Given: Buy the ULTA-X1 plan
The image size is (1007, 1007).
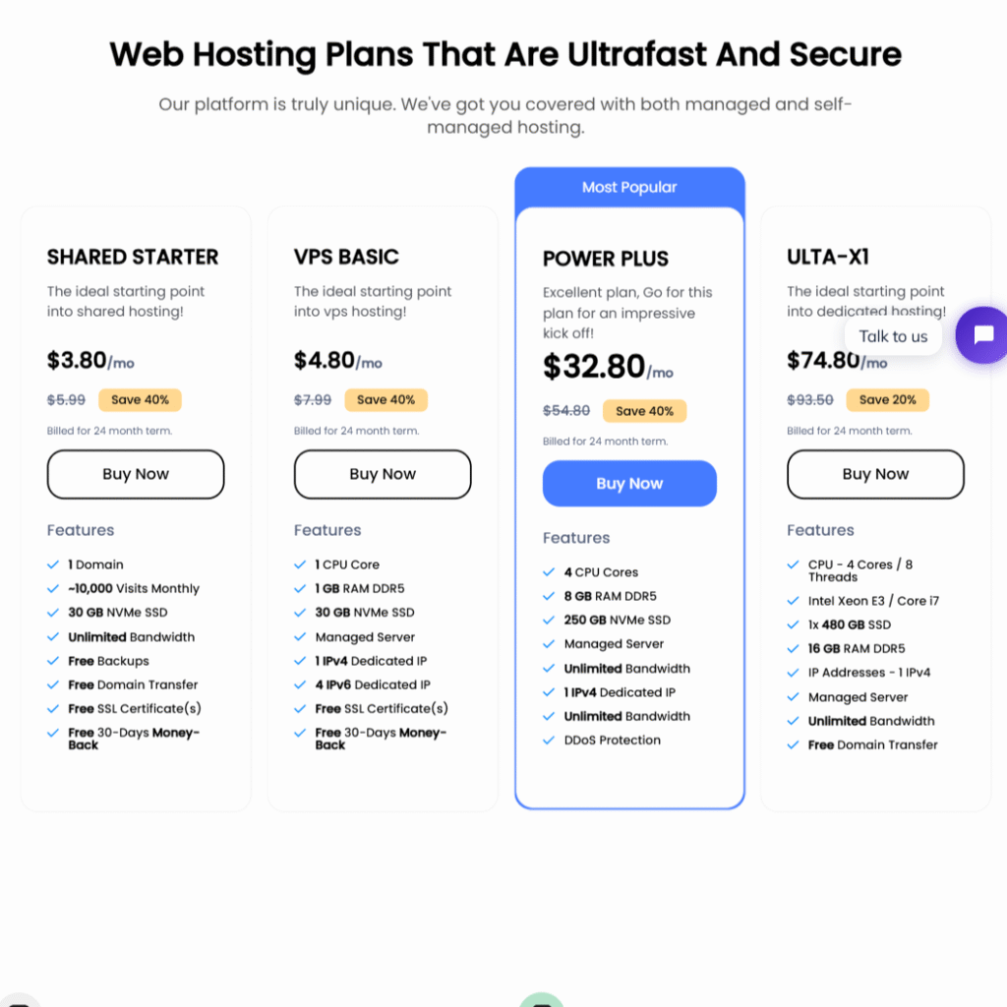Looking at the screenshot, I should (875, 474).
